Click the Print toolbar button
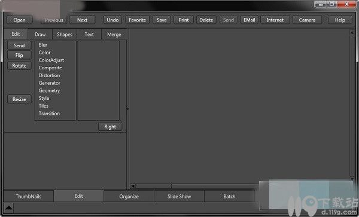The image size is (359, 217). [x=184, y=20]
